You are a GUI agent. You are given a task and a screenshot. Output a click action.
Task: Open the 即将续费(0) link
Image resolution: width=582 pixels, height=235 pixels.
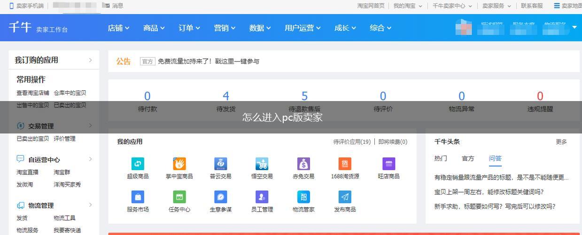click(393, 141)
